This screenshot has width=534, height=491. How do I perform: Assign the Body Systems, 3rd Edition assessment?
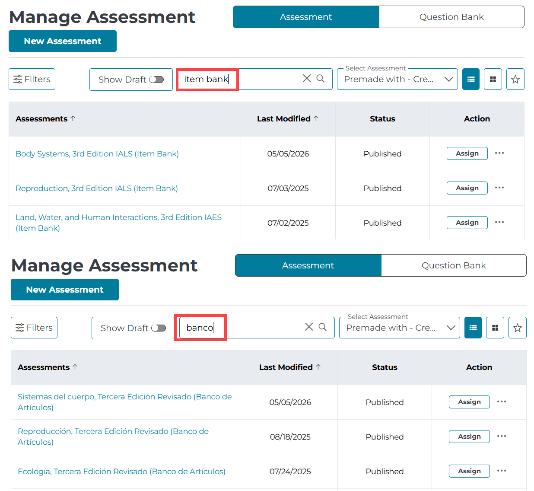coord(467,153)
